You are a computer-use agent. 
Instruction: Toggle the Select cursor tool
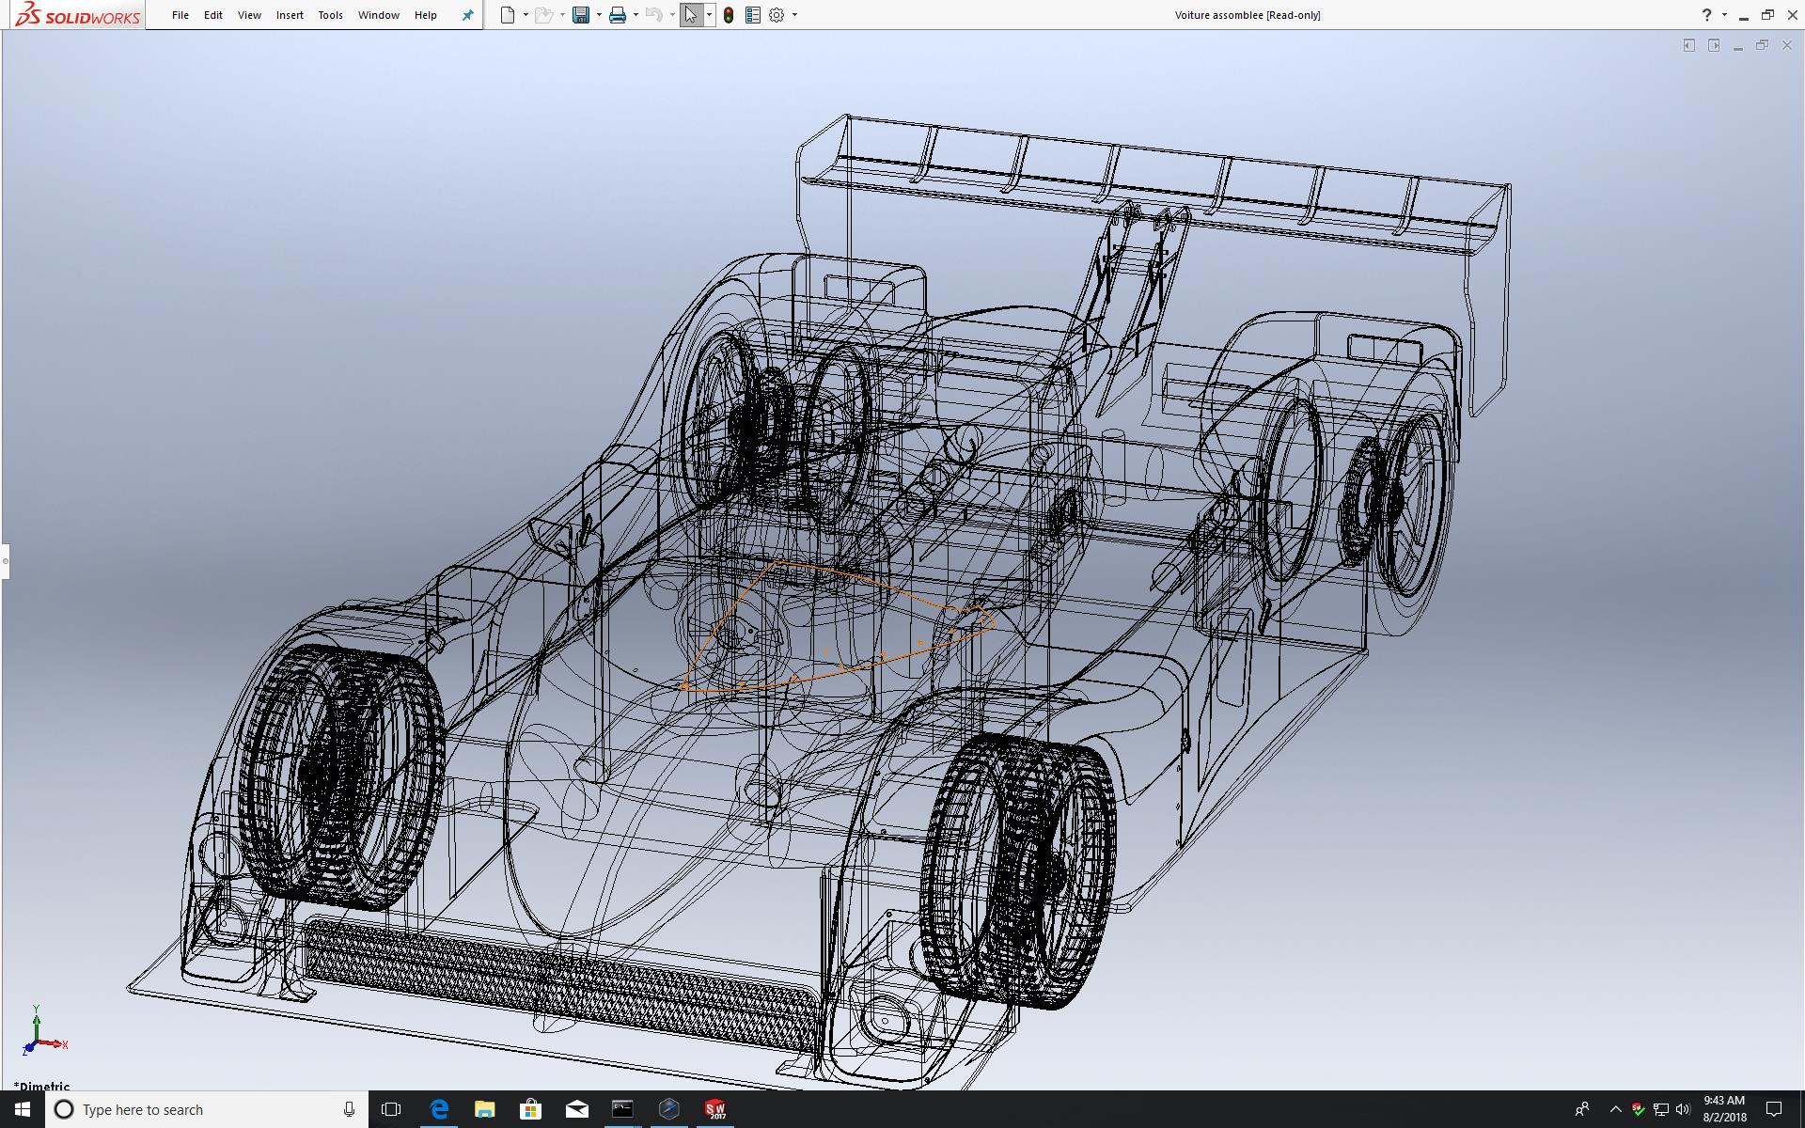[691, 15]
